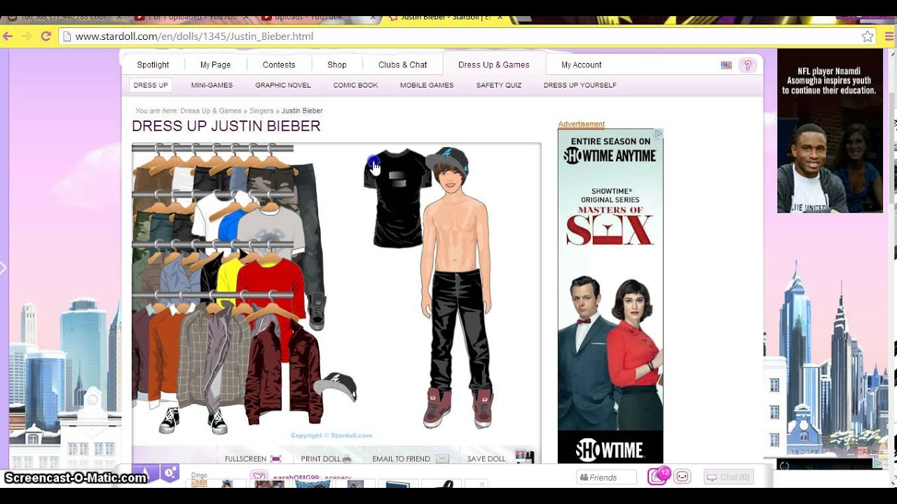Open the My Account tab
The image size is (897, 504).
pyautogui.click(x=582, y=65)
